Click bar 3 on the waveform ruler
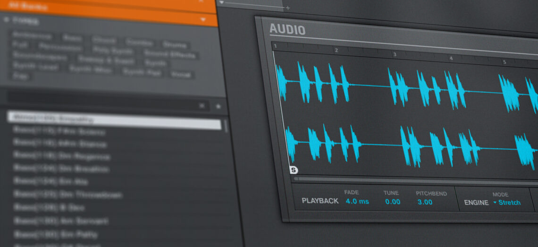 [395, 55]
